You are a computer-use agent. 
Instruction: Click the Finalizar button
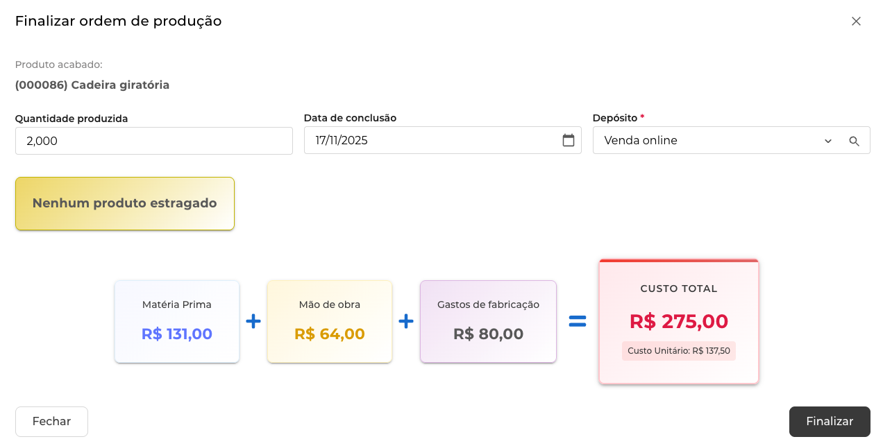pos(829,421)
